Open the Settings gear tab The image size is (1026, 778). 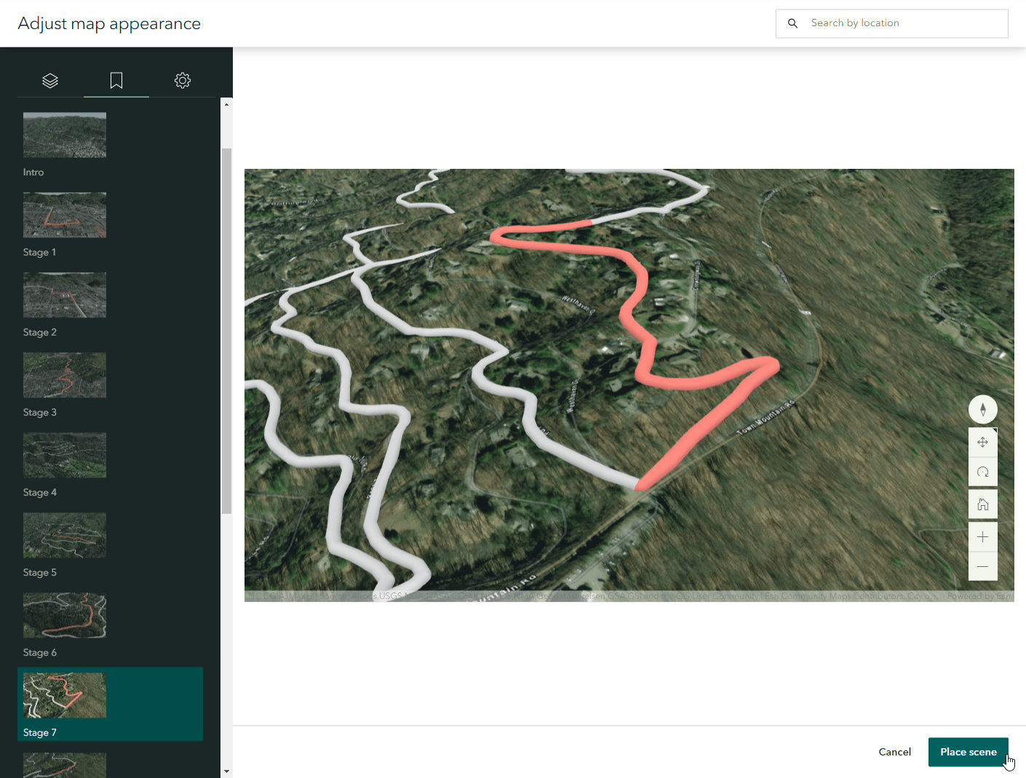click(183, 81)
